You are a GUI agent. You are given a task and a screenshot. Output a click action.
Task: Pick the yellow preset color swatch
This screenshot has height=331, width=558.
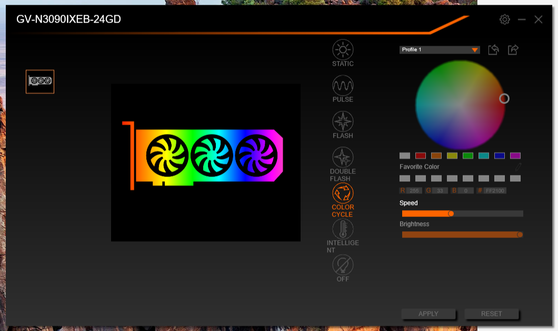(452, 156)
